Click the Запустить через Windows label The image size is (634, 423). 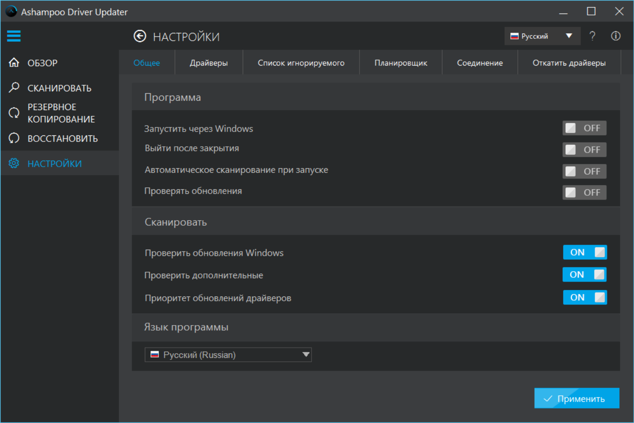click(199, 128)
